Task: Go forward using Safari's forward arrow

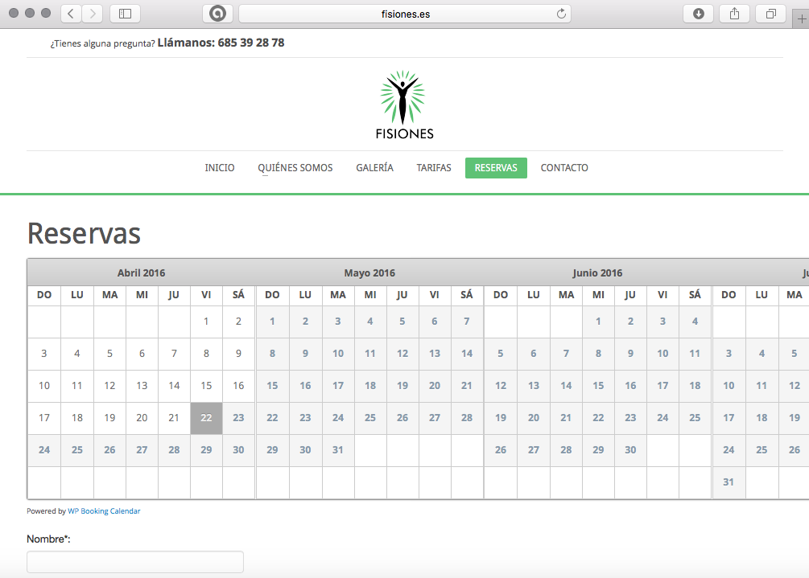Action: tap(93, 14)
